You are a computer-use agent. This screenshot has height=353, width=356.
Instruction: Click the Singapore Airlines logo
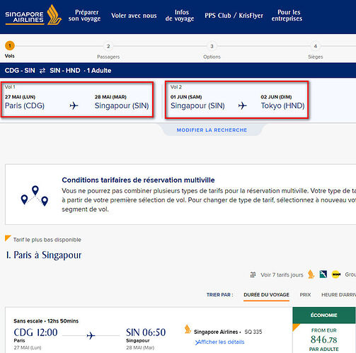33,15
